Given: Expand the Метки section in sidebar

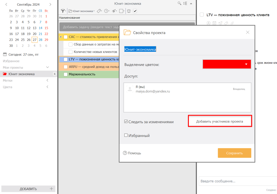Looking at the screenshot, I should tap(47, 80).
